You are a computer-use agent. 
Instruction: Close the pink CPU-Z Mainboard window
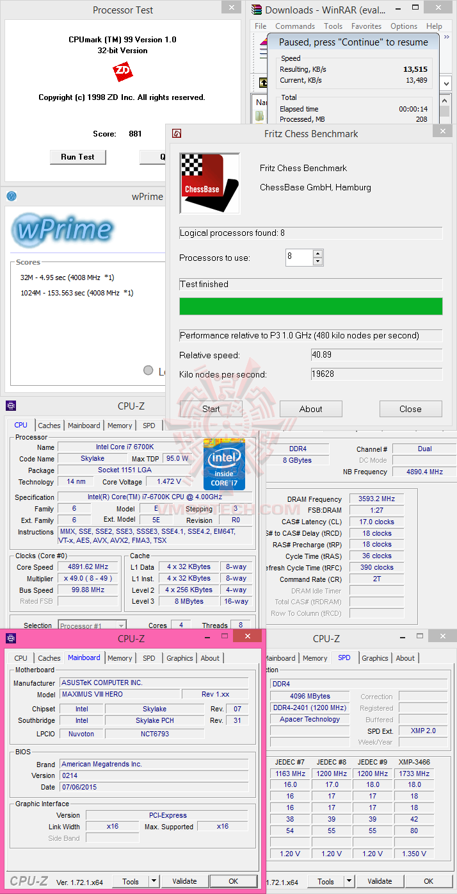pyautogui.click(x=246, y=635)
